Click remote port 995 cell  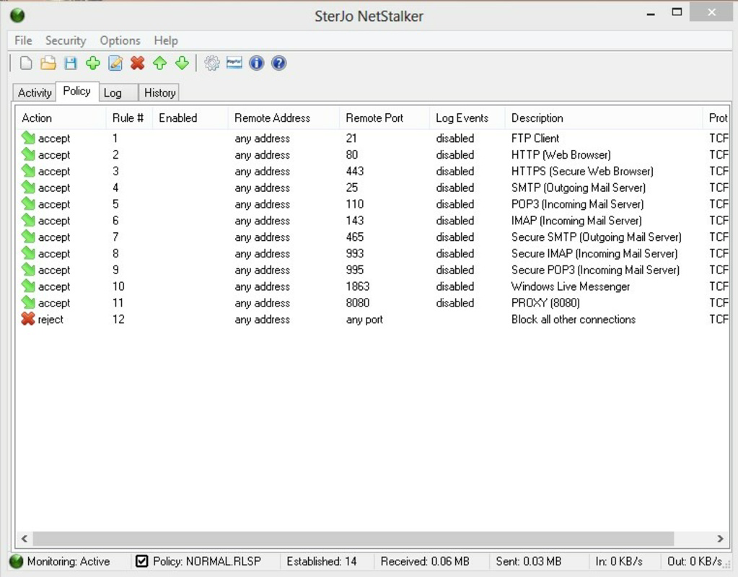pyautogui.click(x=355, y=270)
